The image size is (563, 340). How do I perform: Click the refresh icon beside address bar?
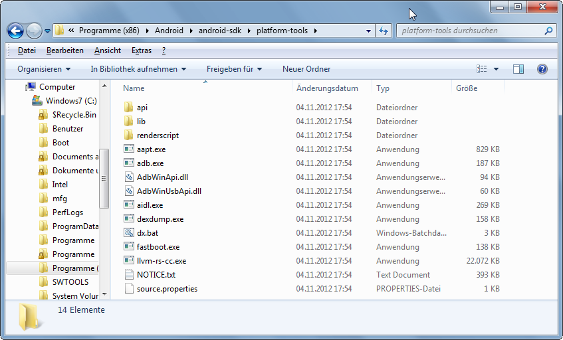(384, 31)
